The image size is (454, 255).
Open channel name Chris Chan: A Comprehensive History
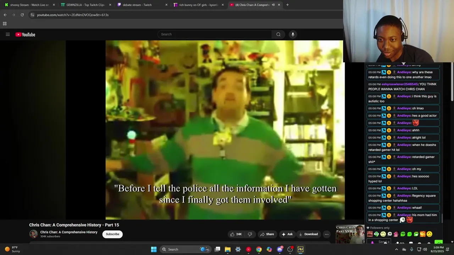(x=69, y=232)
